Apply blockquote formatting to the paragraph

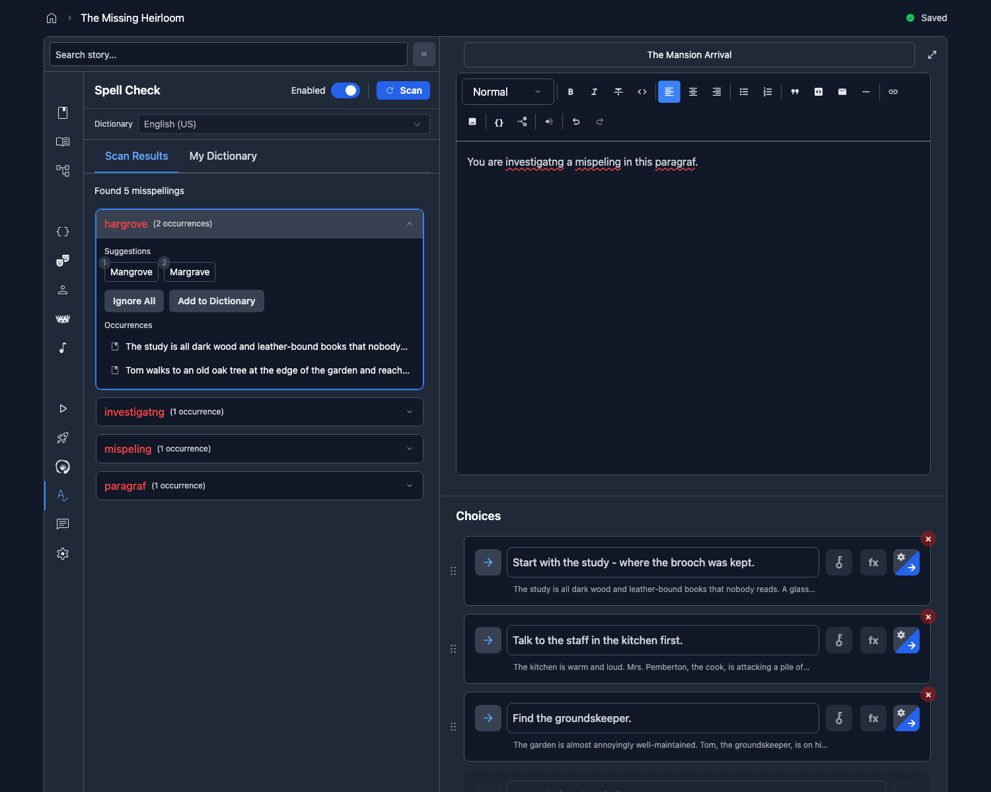(x=795, y=92)
